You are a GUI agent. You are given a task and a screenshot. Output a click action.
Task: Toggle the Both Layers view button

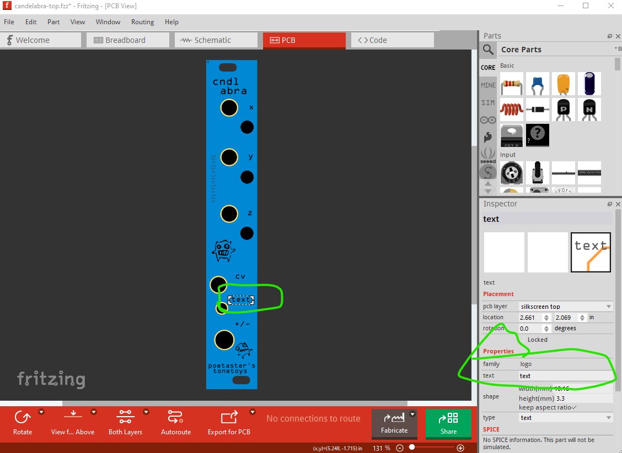point(125,417)
